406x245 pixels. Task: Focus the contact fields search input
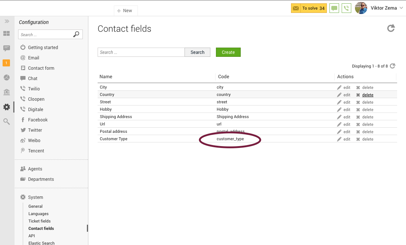tap(141, 52)
